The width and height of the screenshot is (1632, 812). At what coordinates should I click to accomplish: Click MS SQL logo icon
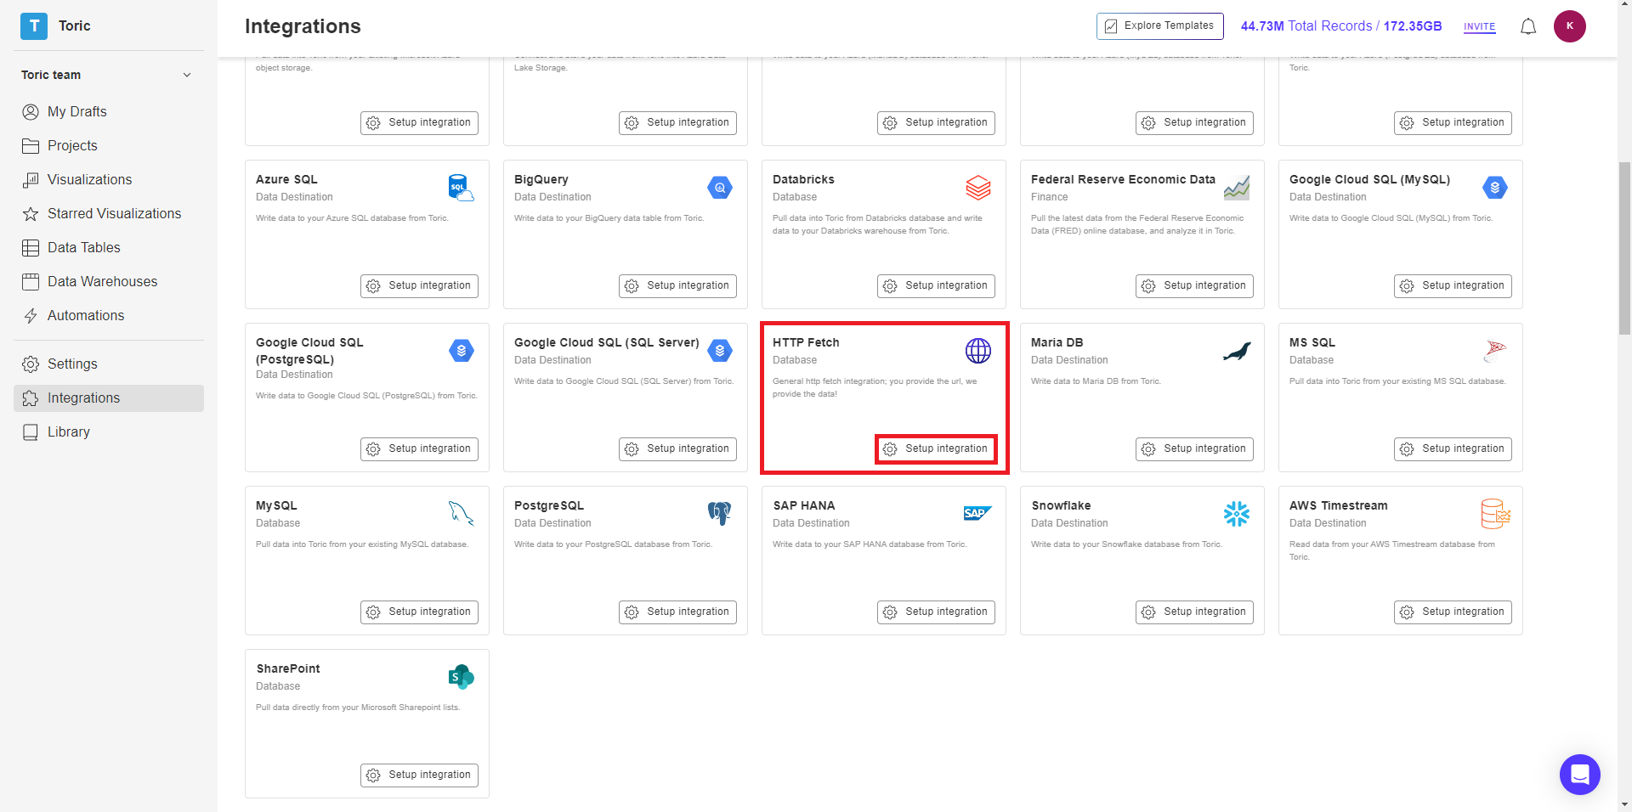click(1494, 351)
